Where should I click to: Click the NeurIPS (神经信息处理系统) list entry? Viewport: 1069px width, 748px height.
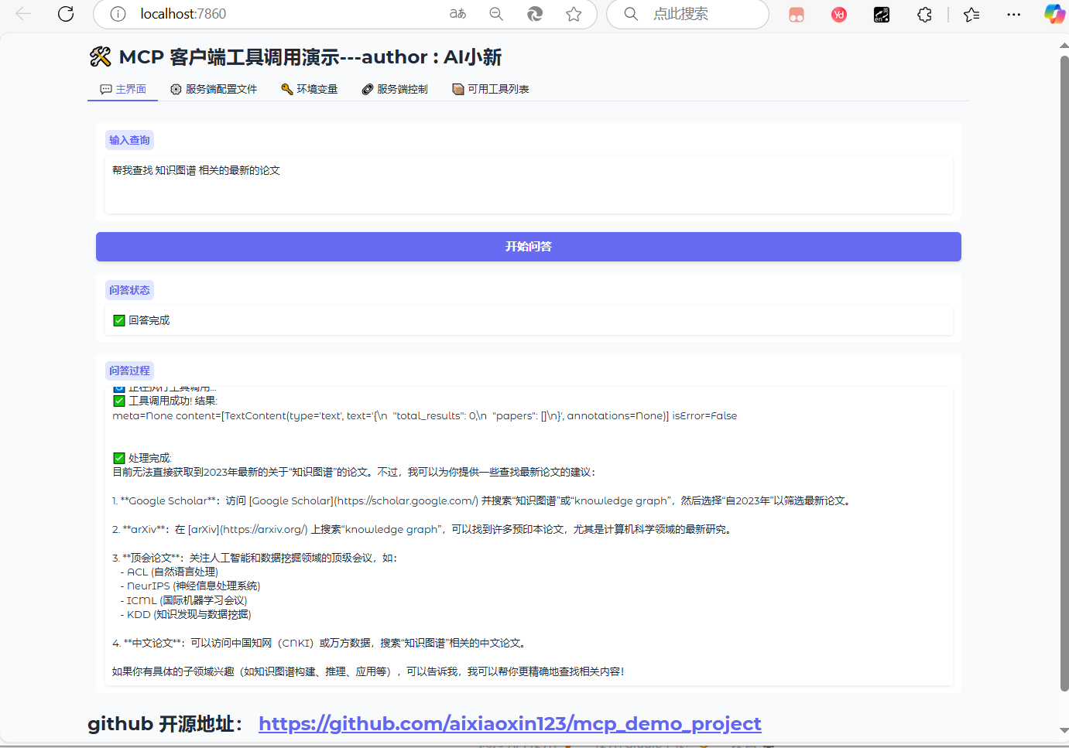tap(190, 586)
